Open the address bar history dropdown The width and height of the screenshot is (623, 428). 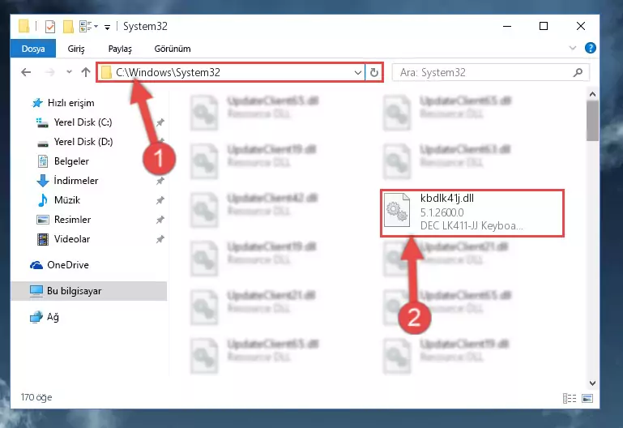pyautogui.click(x=357, y=73)
